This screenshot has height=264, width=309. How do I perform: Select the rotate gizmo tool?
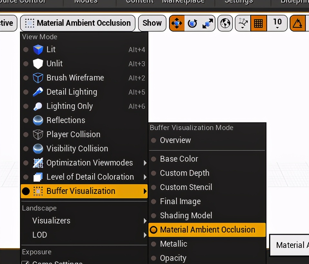pyautogui.click(x=192, y=23)
